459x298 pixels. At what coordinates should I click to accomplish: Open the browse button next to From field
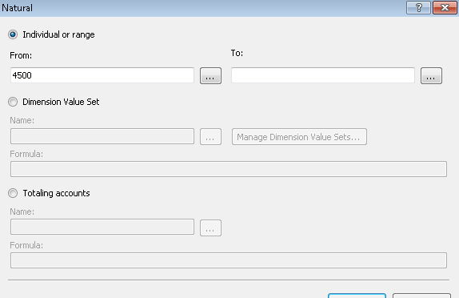pos(210,75)
